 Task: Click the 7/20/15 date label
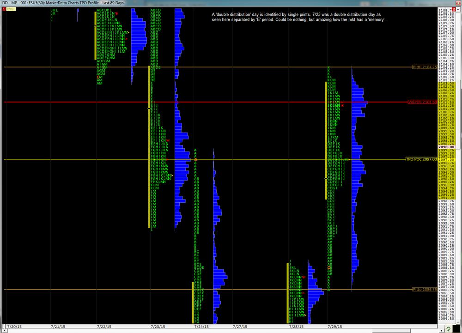coord(14,327)
